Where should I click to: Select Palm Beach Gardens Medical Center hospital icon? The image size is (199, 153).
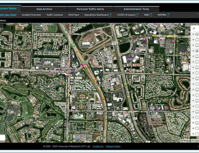coord(158,119)
